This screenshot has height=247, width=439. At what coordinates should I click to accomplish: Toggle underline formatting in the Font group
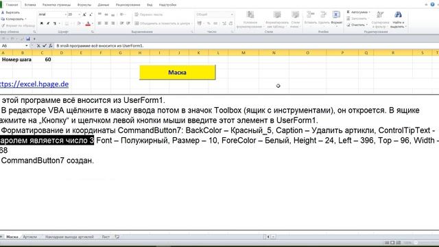coord(55,23)
